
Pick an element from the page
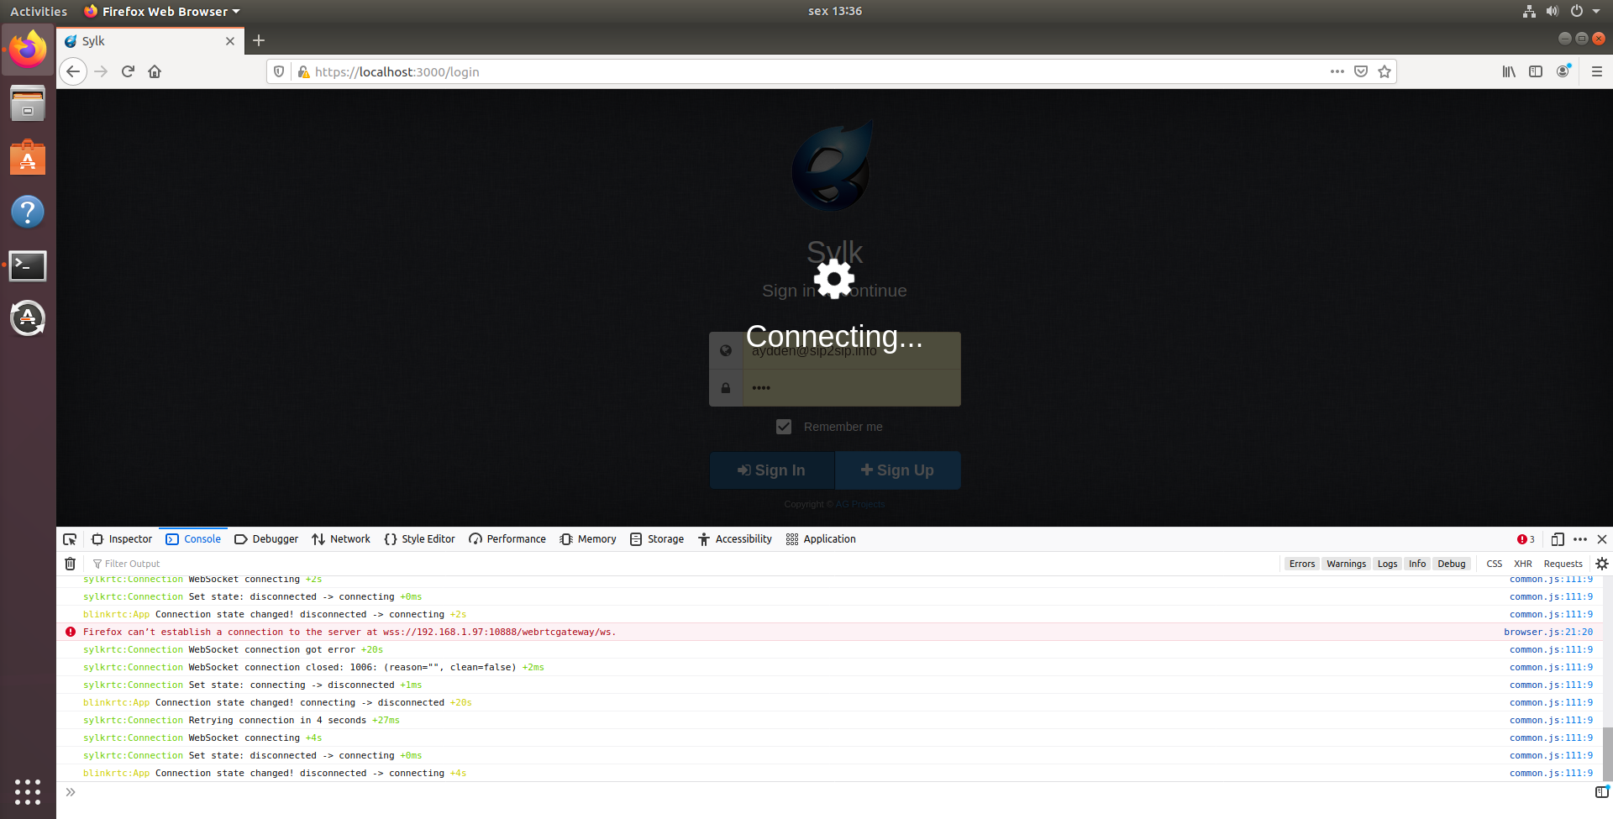(70, 539)
